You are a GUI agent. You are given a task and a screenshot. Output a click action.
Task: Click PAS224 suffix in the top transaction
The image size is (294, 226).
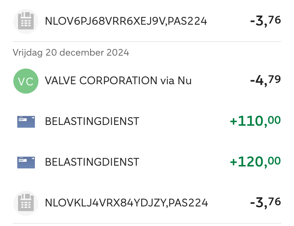pyautogui.click(x=187, y=21)
